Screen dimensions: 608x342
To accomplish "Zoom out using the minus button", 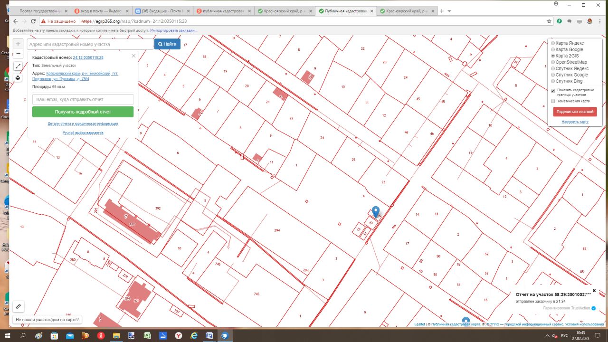I will point(18,54).
